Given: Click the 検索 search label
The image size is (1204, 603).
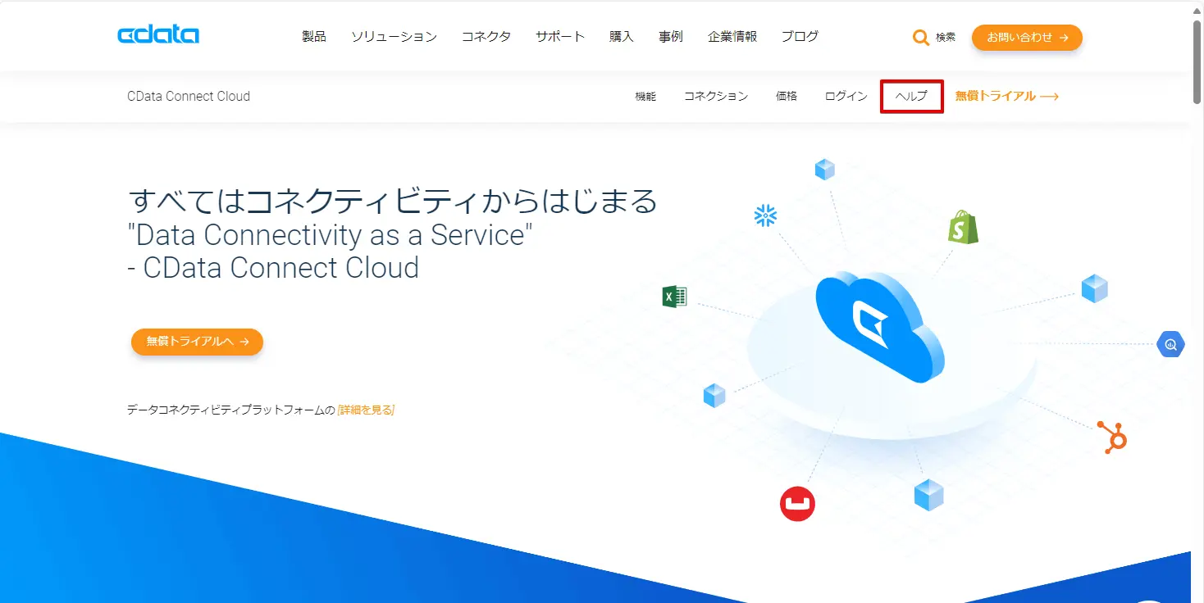Looking at the screenshot, I should tap(946, 38).
